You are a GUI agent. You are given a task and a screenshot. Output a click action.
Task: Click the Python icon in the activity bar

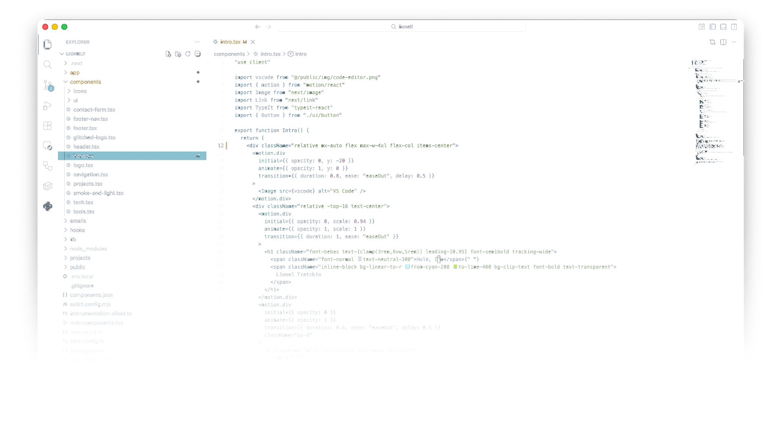point(48,206)
